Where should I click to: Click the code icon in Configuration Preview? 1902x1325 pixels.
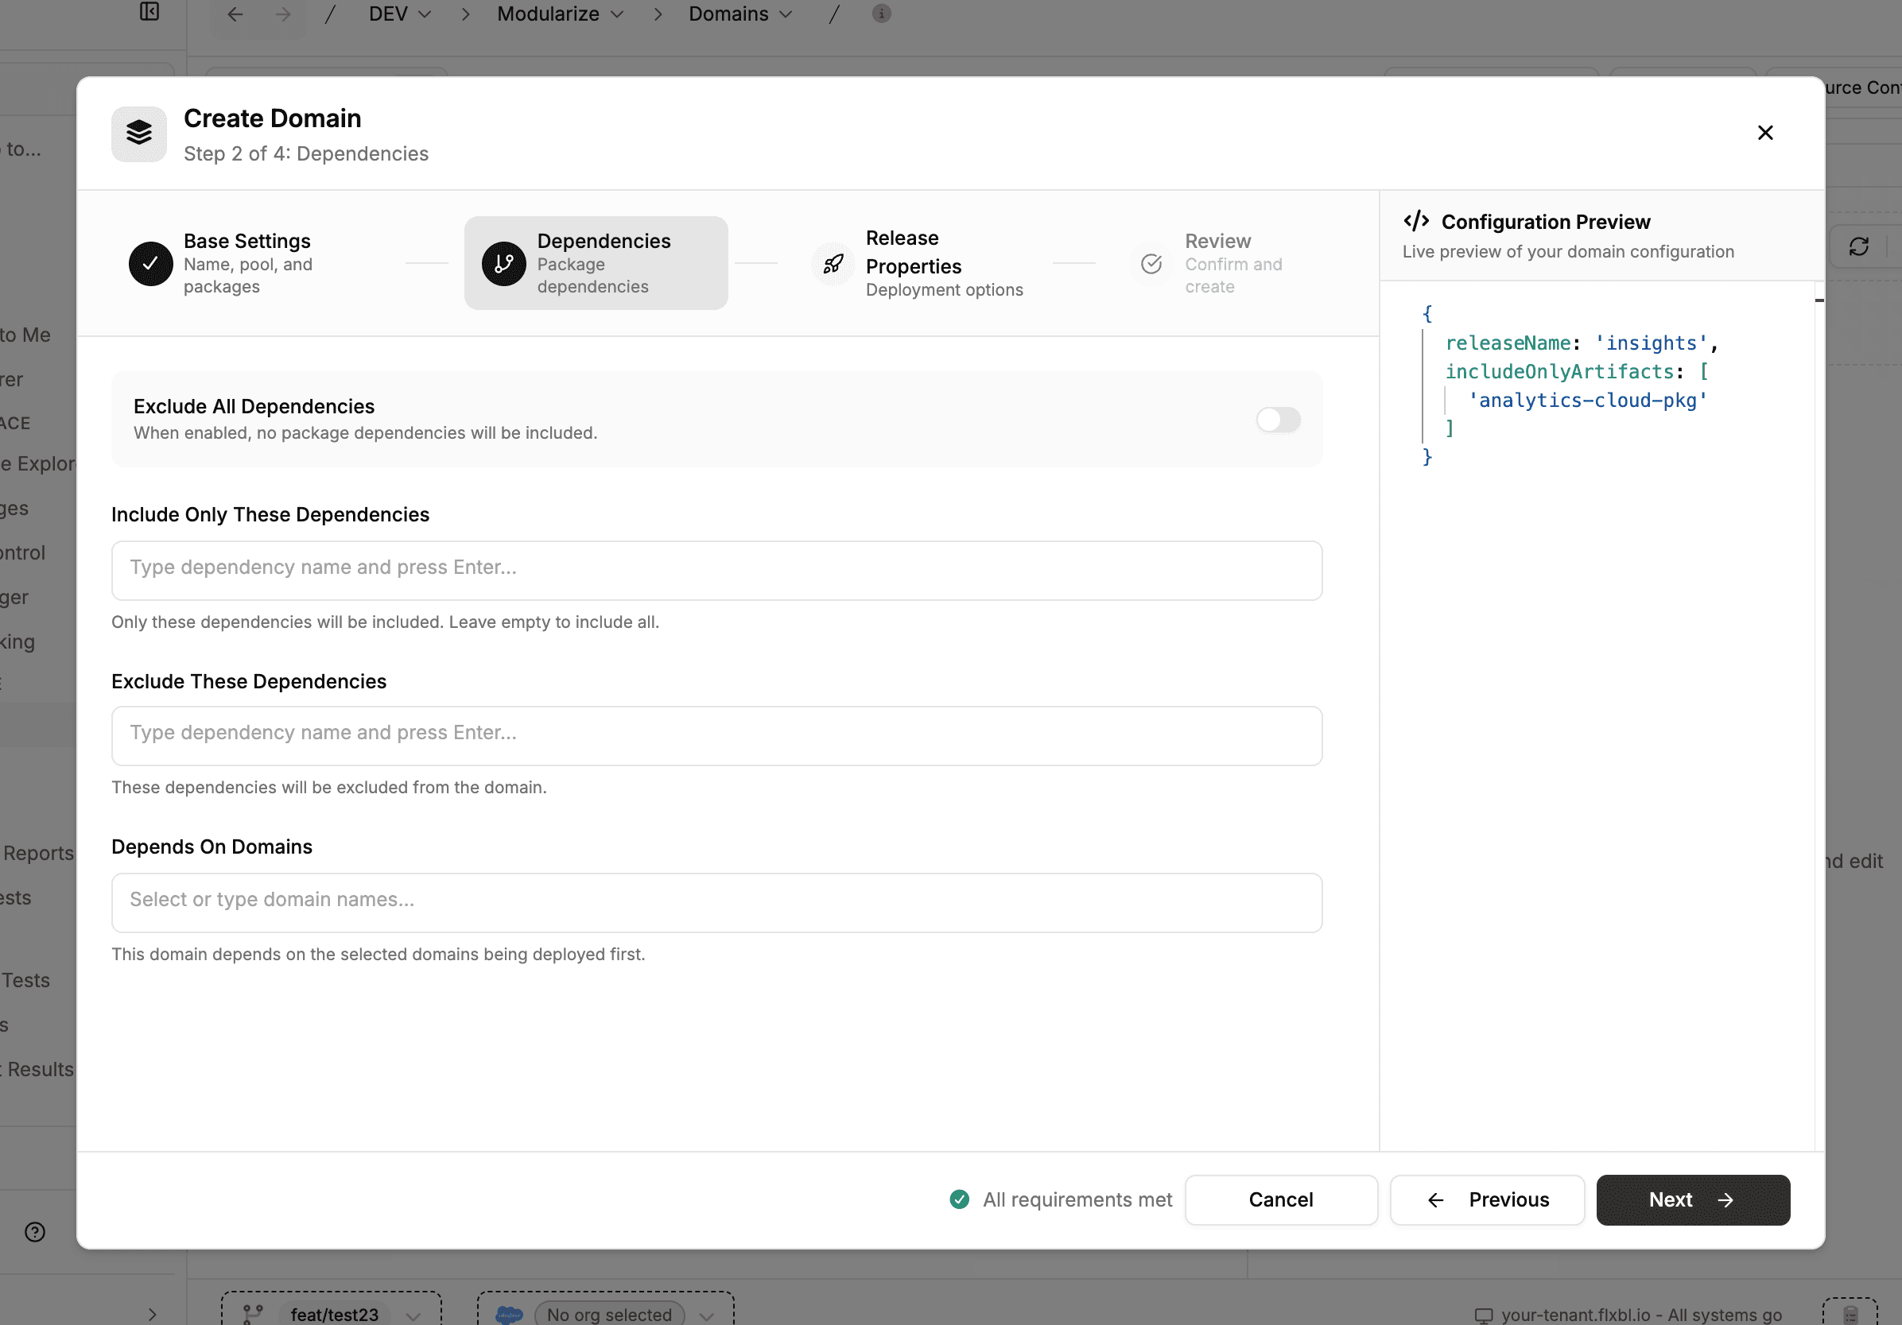point(1415,220)
